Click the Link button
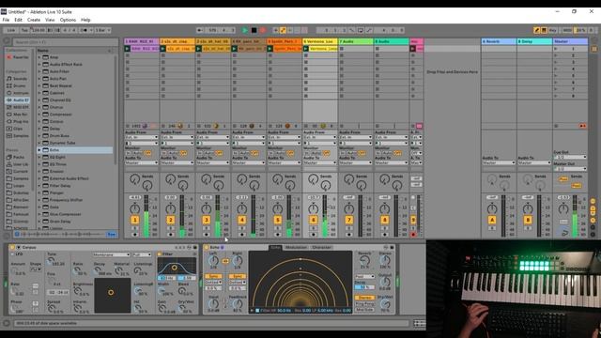The image size is (601, 338). click(10, 30)
